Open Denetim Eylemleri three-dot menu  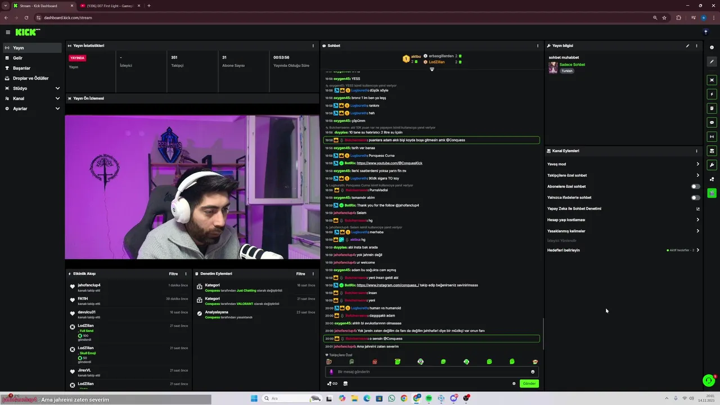point(313,274)
